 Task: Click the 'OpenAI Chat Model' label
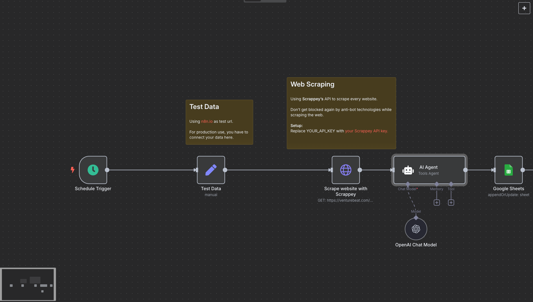(416, 245)
